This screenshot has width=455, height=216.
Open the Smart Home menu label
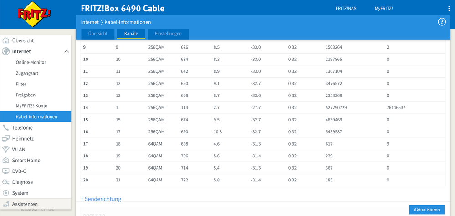[26, 161]
